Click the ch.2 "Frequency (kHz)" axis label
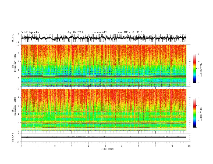Image resolution: width=213 pixels, height=164 pixels. click(15, 106)
